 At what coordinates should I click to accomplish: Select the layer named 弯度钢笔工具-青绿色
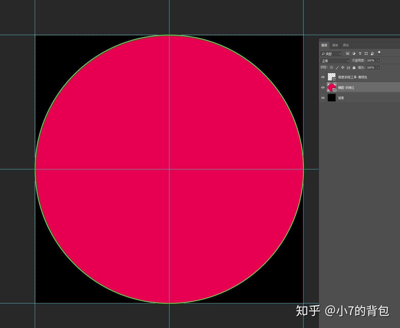[353, 77]
